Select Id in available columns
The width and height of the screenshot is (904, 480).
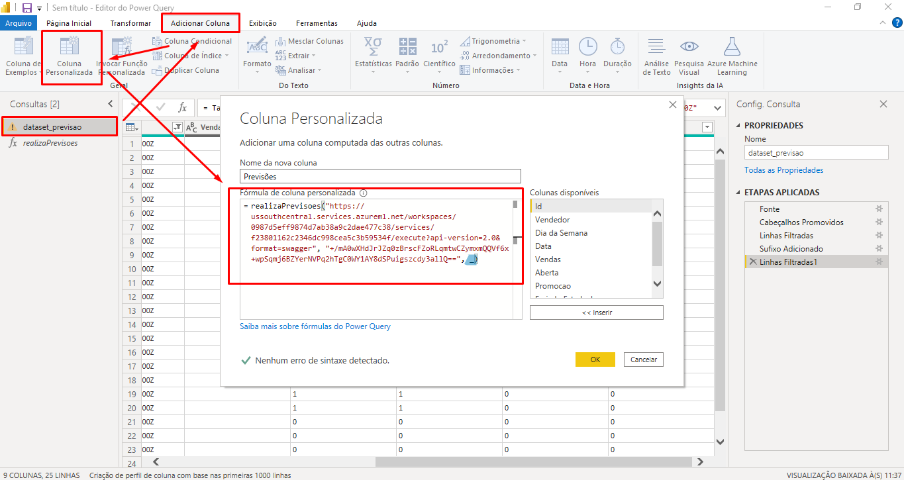(591, 207)
